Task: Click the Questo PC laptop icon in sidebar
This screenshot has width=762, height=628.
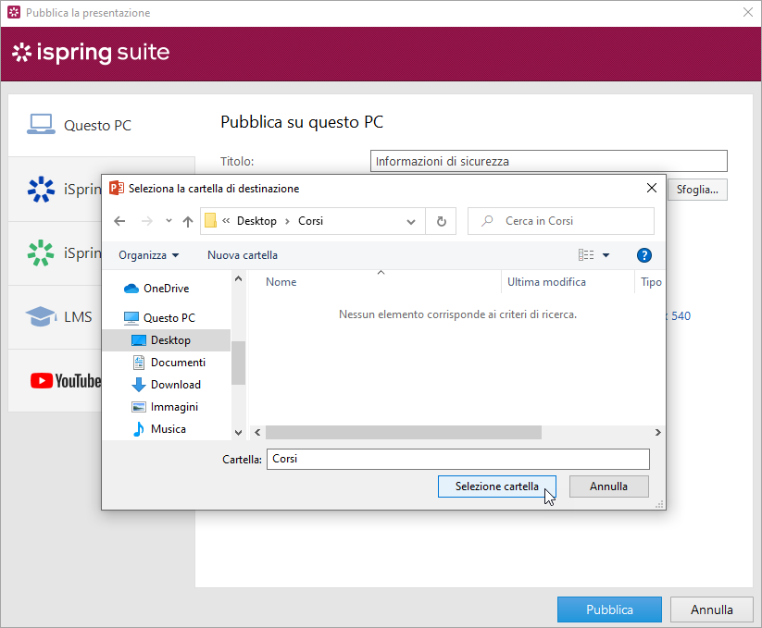Action: [x=41, y=125]
